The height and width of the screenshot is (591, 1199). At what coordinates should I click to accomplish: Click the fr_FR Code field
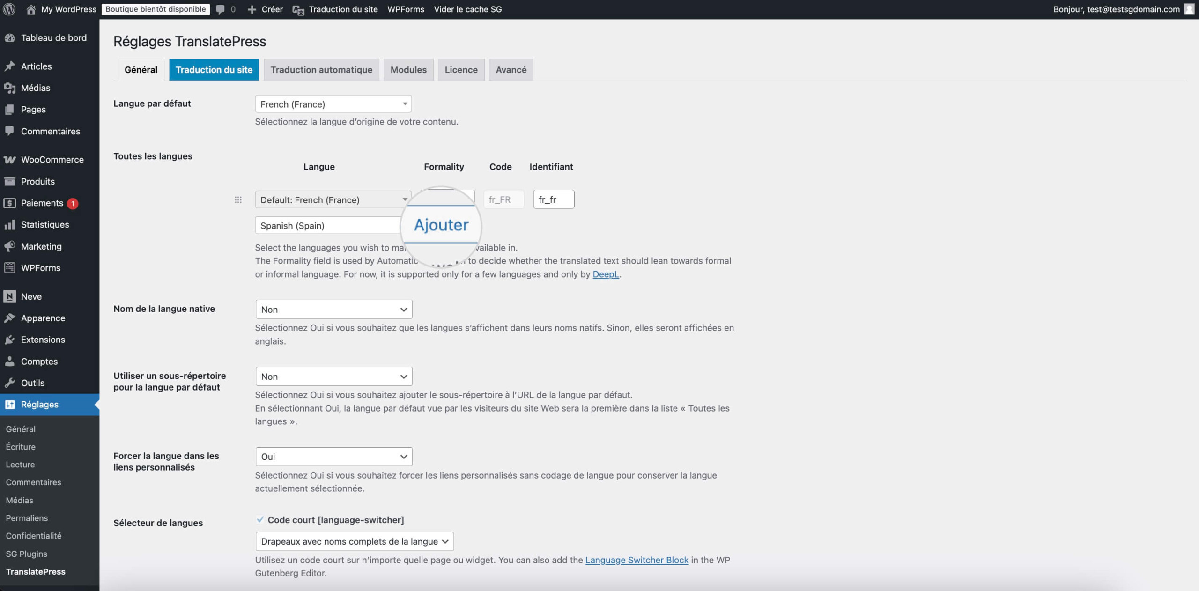503,199
